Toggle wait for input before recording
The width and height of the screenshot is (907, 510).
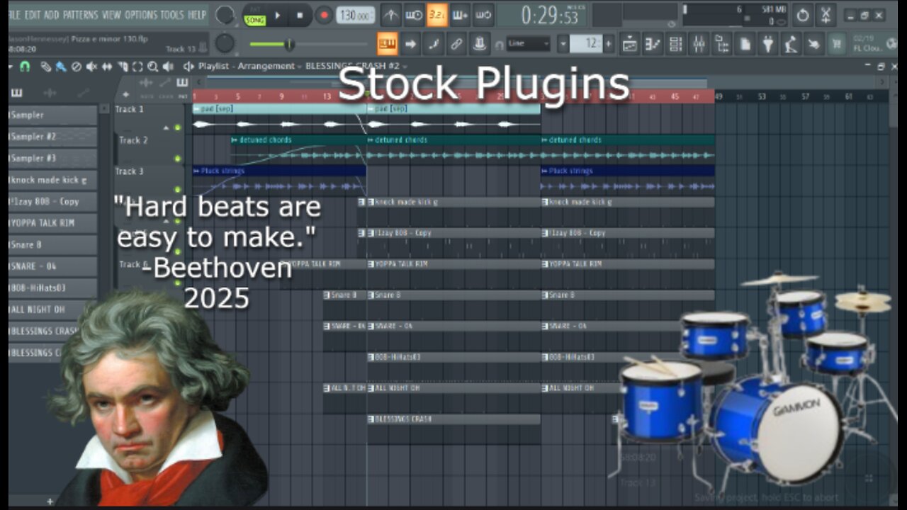414,16
